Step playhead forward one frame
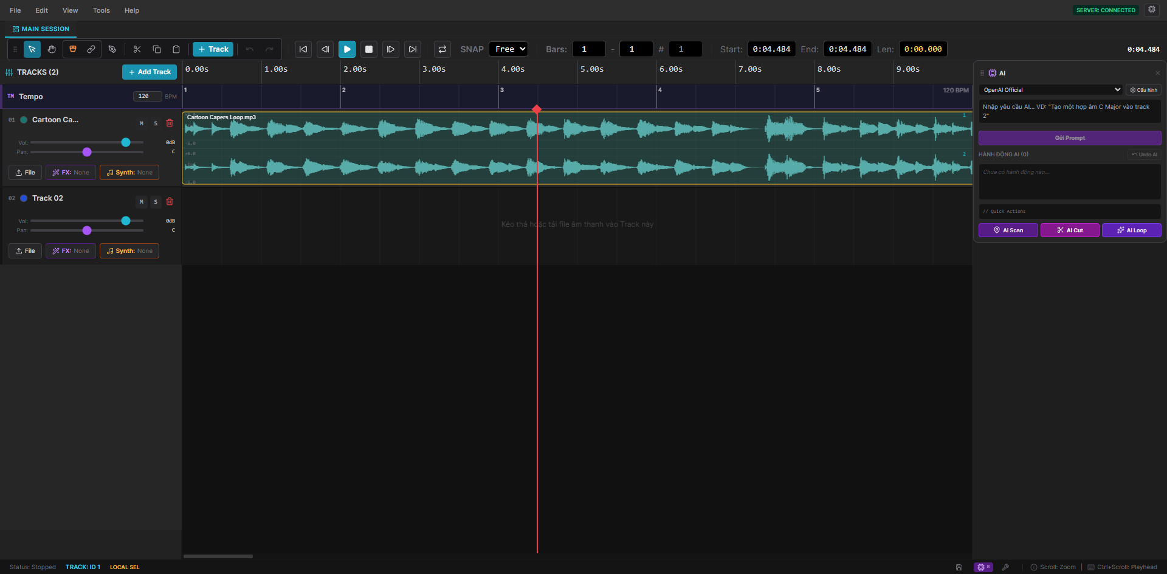Viewport: 1167px width, 574px height. (x=391, y=49)
